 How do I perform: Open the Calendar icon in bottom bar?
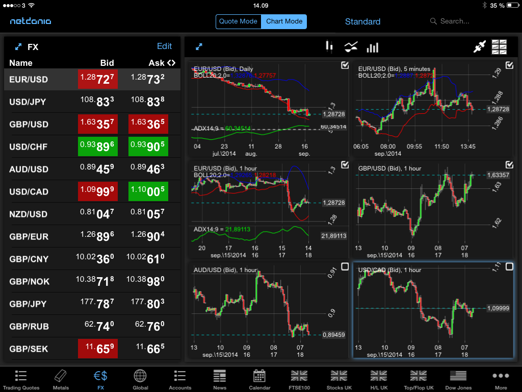coord(259,379)
